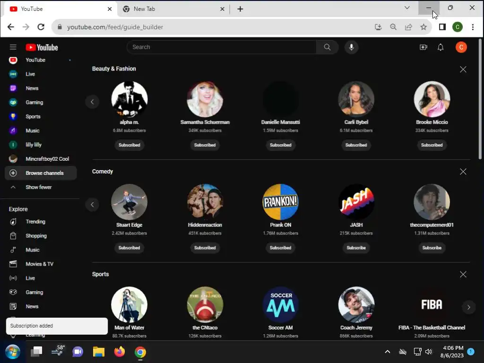Viewport: 484px width, 363px height.
Task: Open Shopping in Explore
Action: 40,236
